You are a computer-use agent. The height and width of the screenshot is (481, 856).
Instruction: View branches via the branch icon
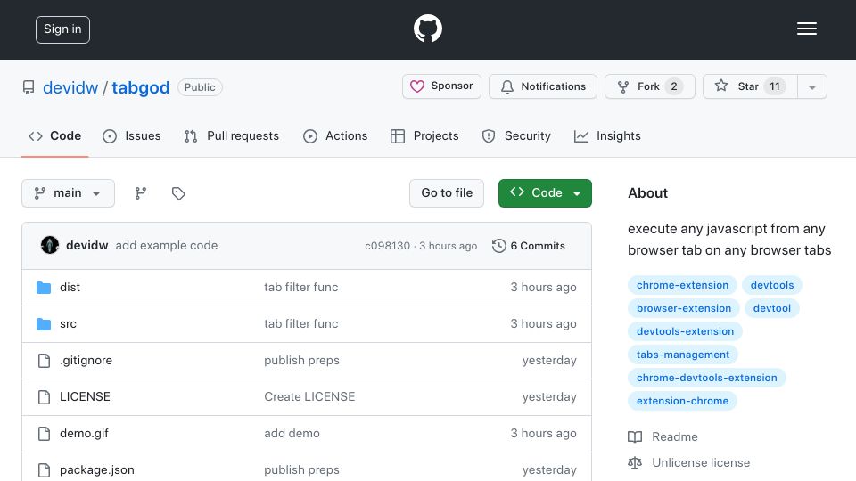(x=141, y=193)
